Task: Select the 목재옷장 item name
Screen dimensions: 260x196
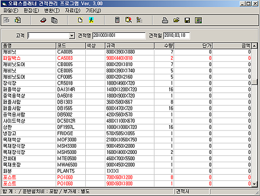Action: [12, 165]
